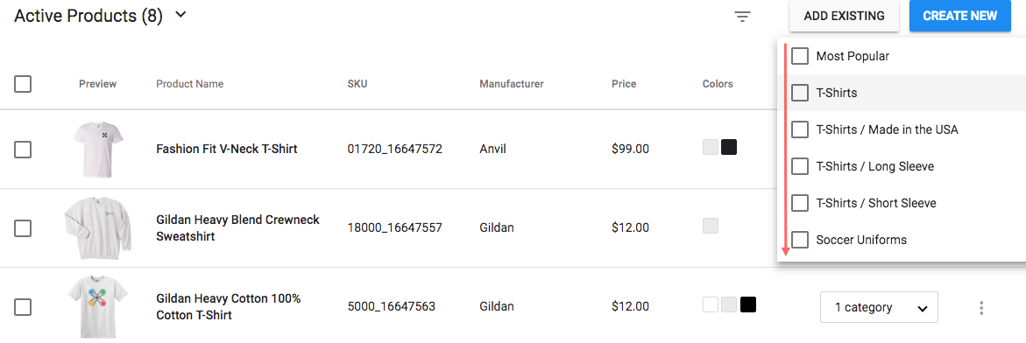Viewport: 1026px width, 343px height.
Task: Expand Active Products dropdown arrow
Action: point(180,15)
